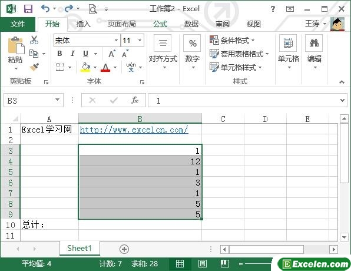Open Print Preview from quick access toolbar
The image size is (351, 271).
click(x=92, y=9)
